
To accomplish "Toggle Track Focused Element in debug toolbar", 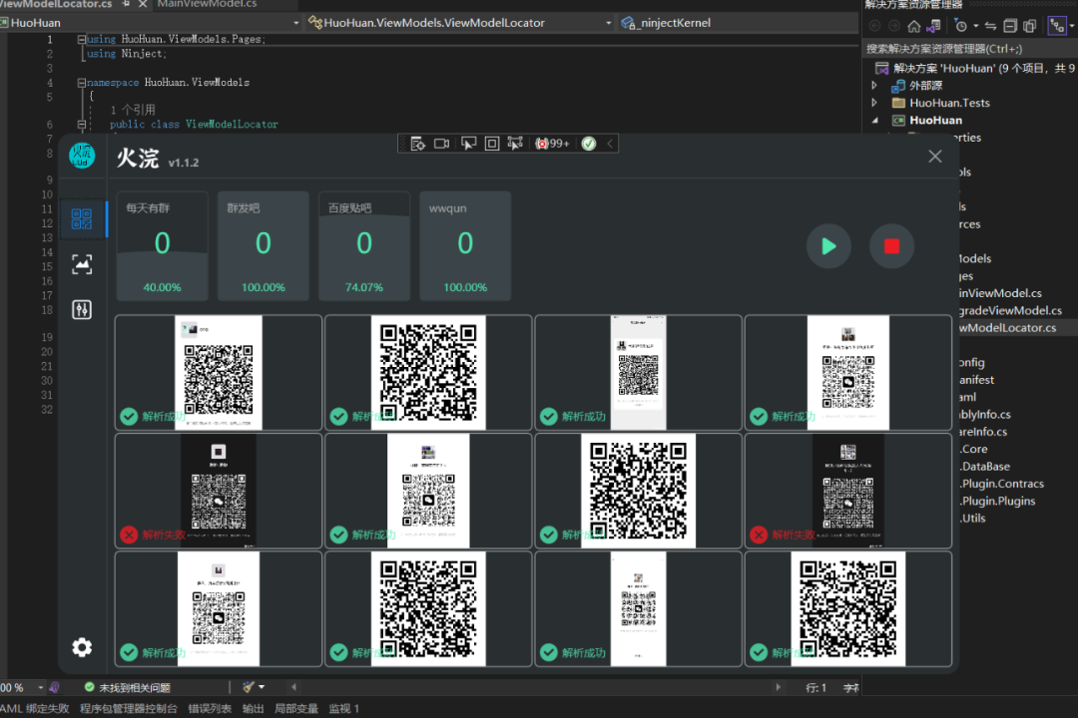I will coord(515,143).
